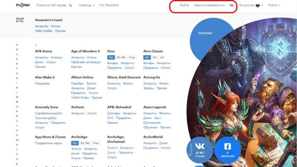Click the Зарегистрироваться link

[x=209, y=5]
